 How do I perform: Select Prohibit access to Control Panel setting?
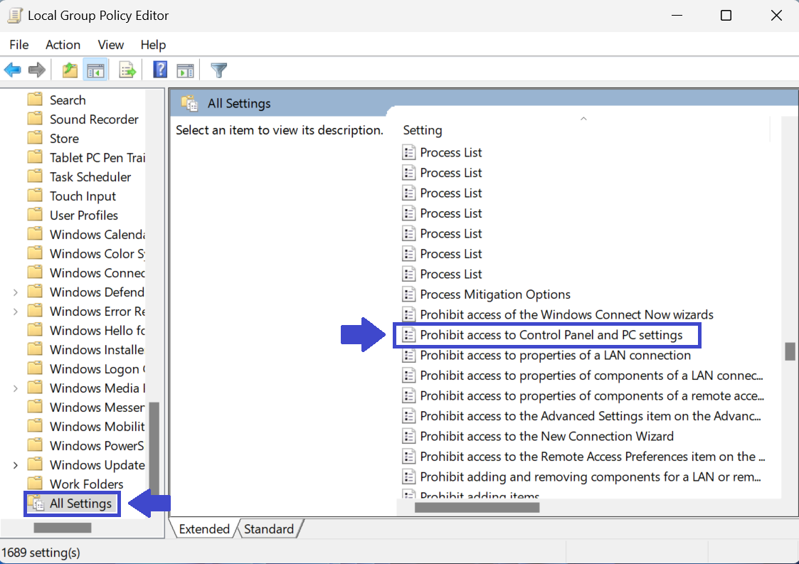551,335
